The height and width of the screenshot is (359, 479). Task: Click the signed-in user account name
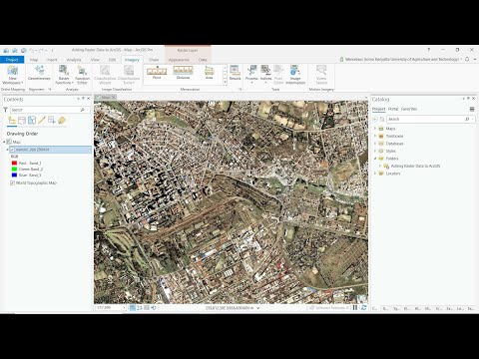402,59
